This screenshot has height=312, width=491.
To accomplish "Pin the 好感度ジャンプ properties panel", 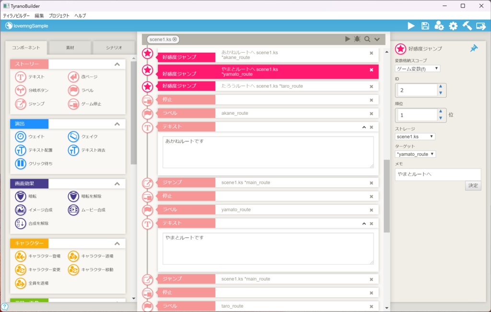I will pos(474,48).
